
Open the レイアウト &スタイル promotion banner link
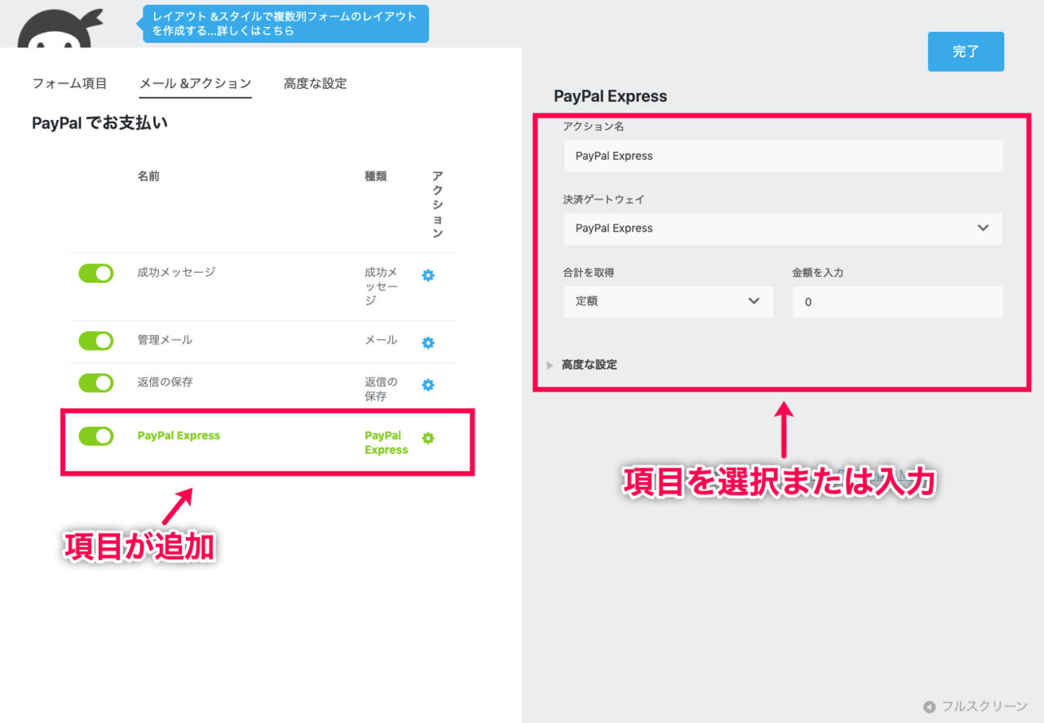tap(285, 24)
